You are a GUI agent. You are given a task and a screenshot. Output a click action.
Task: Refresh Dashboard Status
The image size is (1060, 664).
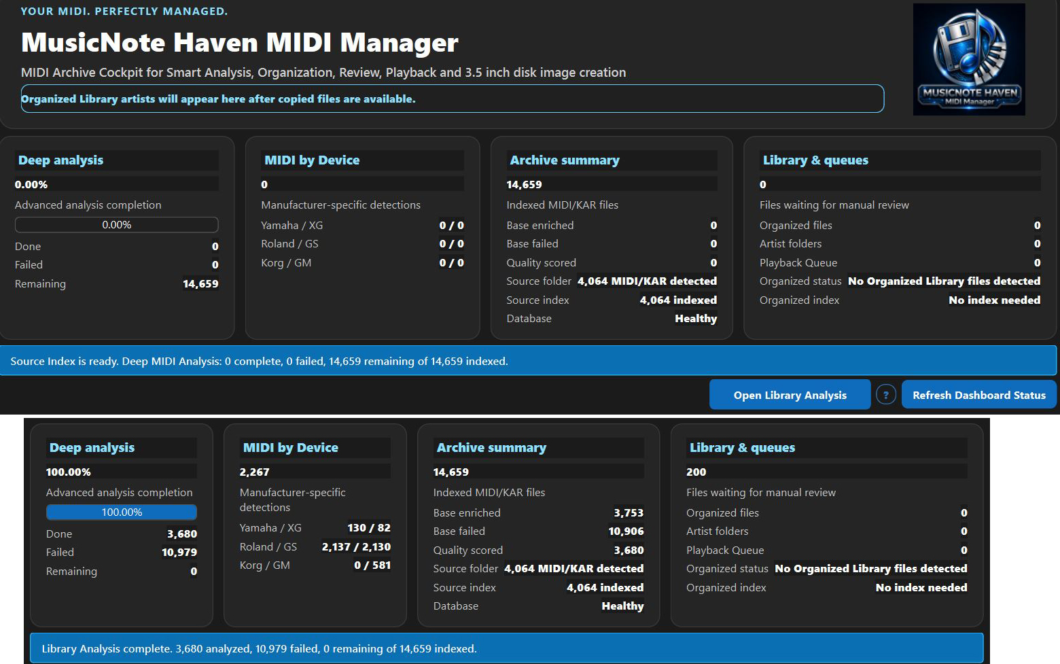pyautogui.click(x=978, y=395)
